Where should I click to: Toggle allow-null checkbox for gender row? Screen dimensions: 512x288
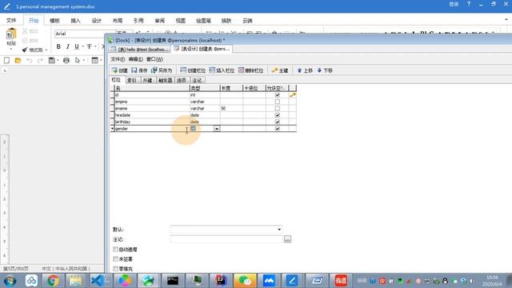point(278,129)
